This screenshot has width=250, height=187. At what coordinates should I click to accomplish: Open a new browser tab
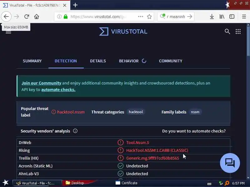(75, 5)
